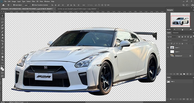Open Move tool preset picker arrow

pos(11,5)
